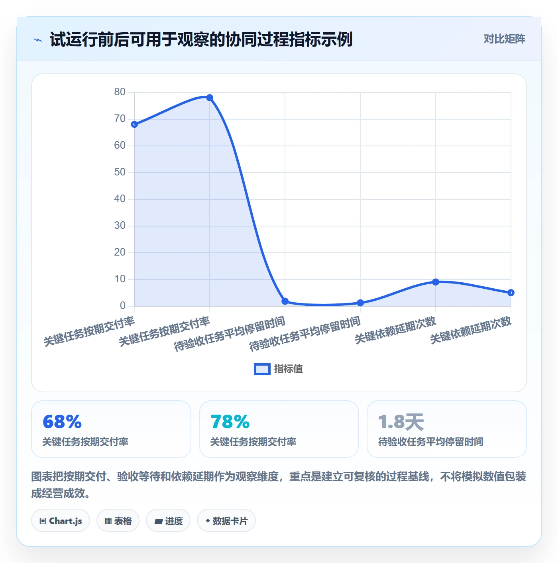Click the description paragraph starting 图表把按期交付
The image size is (558, 563).
[x=279, y=485]
